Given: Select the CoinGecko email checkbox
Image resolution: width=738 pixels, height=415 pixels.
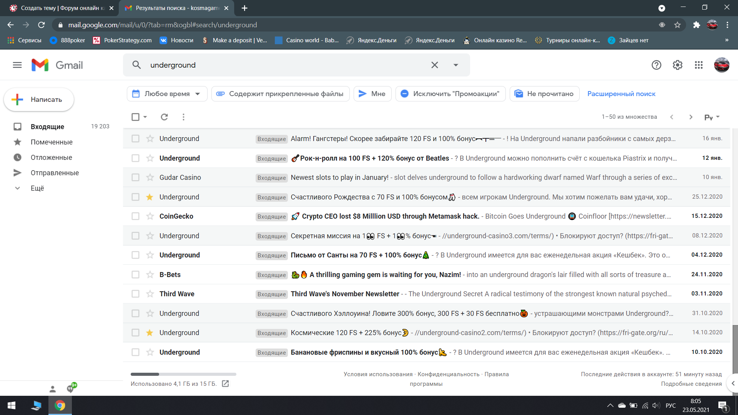Looking at the screenshot, I should [135, 216].
